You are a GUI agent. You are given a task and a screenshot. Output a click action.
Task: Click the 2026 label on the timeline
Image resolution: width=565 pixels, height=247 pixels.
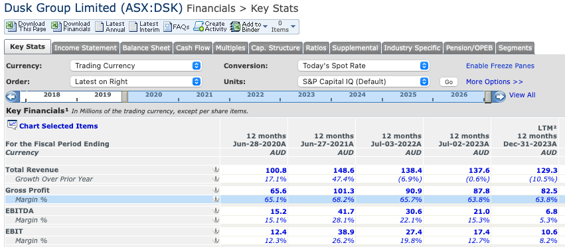[x=459, y=95]
